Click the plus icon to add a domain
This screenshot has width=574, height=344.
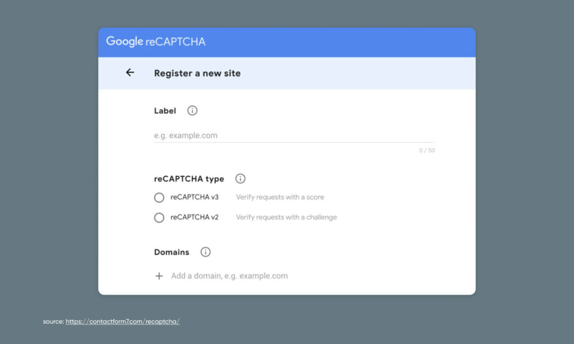pyautogui.click(x=159, y=276)
